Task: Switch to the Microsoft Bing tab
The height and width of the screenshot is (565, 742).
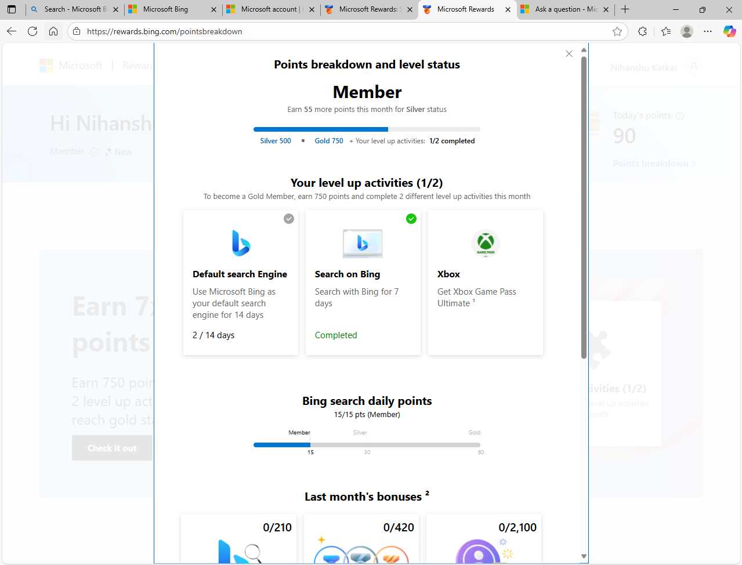Action: [168, 9]
